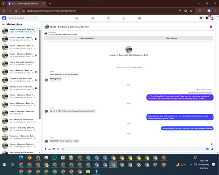Open Chrome tab search dropdown arrow
219x175 pixels.
[3, 3]
